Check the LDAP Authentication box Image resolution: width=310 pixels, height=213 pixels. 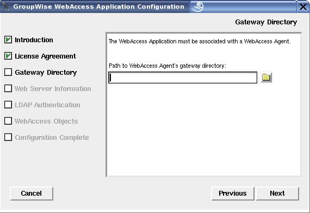click(x=8, y=105)
